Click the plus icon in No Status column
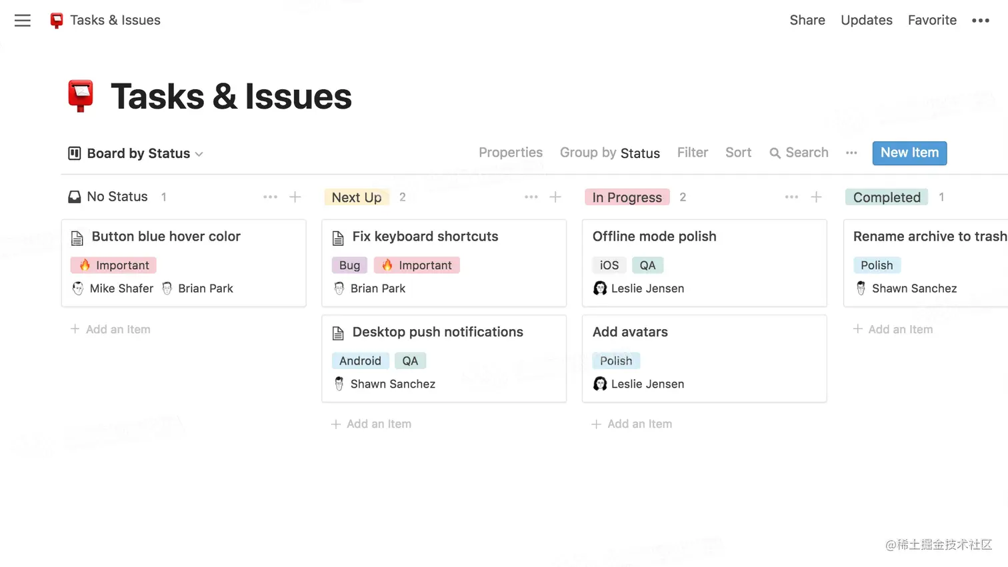This screenshot has width=1008, height=567. 295,197
